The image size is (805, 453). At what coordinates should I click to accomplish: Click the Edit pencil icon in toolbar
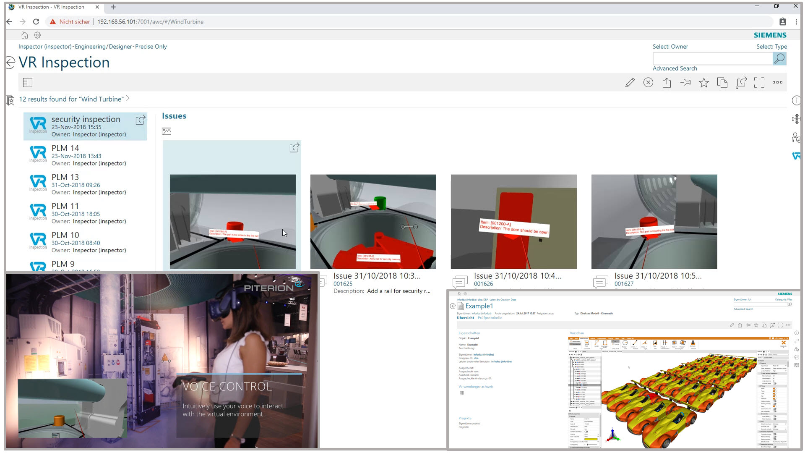630,83
